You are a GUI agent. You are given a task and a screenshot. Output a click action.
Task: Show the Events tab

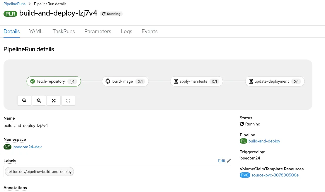point(149,31)
